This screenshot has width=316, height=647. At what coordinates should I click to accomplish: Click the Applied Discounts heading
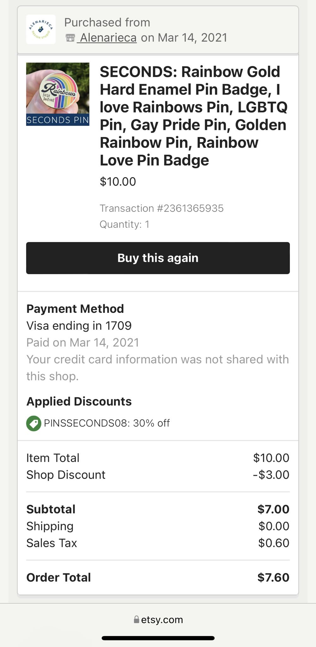pyautogui.click(x=79, y=401)
